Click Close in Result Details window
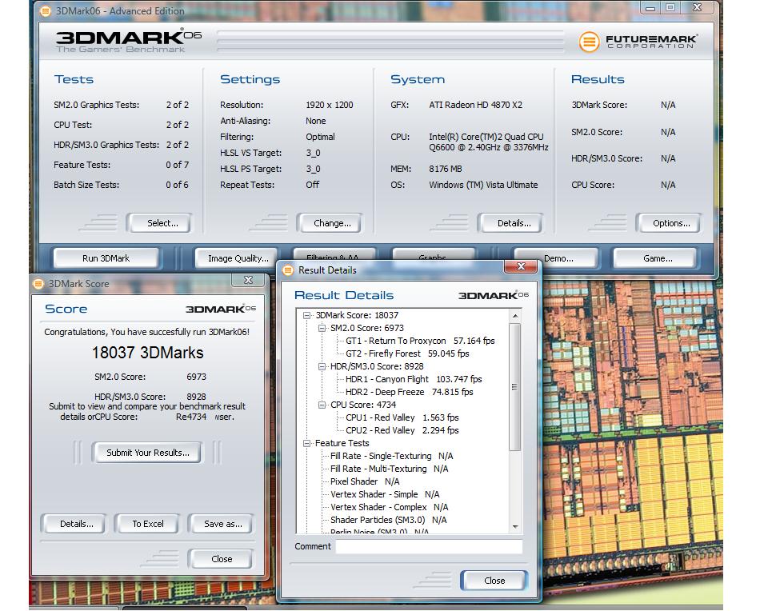 click(x=494, y=580)
